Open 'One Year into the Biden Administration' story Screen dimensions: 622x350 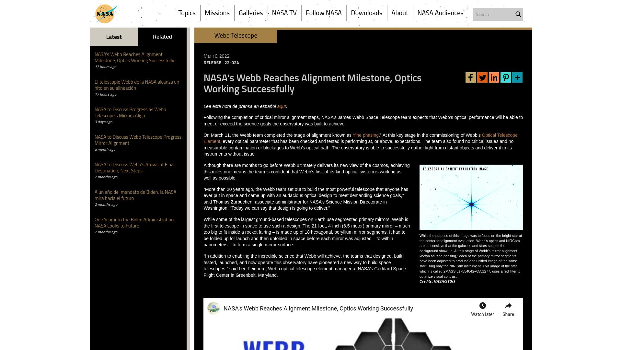[x=134, y=223]
